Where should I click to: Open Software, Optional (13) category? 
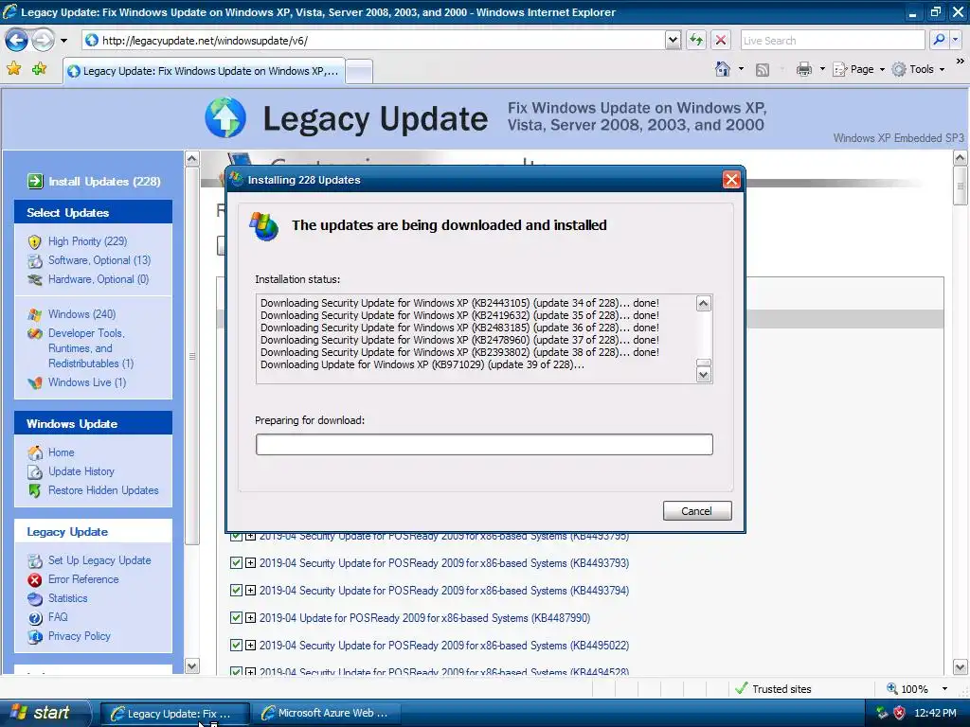[99, 260]
